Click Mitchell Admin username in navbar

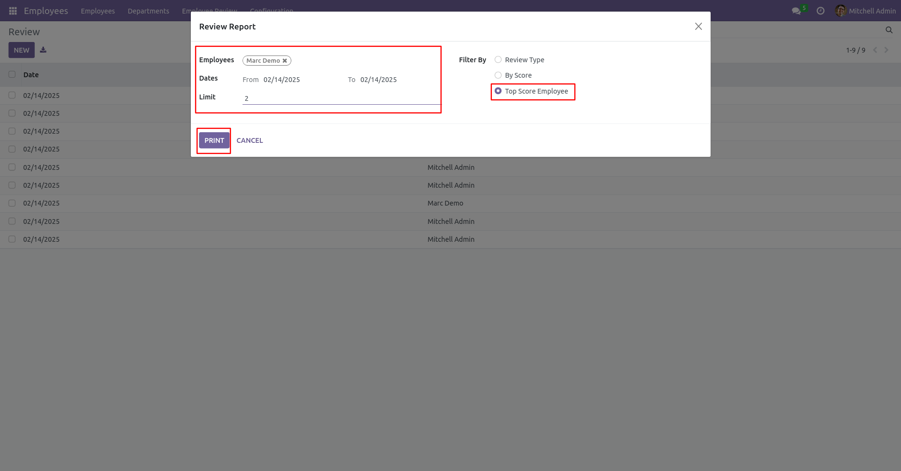click(872, 11)
